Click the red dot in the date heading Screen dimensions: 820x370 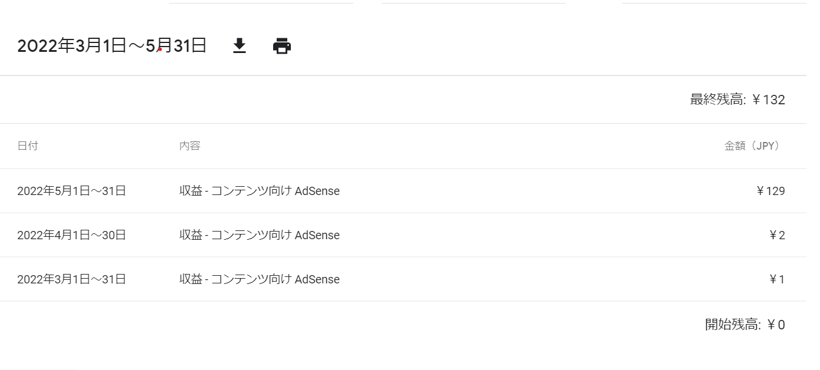click(160, 50)
